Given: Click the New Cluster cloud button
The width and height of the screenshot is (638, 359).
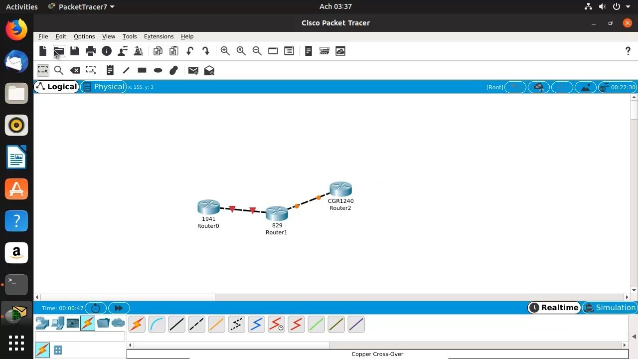Looking at the screenshot, I should point(539,87).
